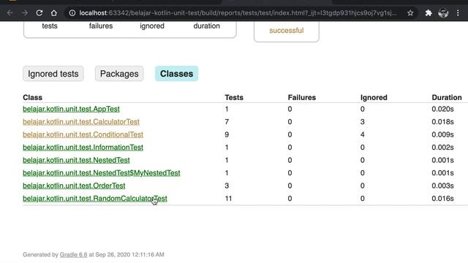
Task: Open the browser profile avatar
Action: click(443, 13)
